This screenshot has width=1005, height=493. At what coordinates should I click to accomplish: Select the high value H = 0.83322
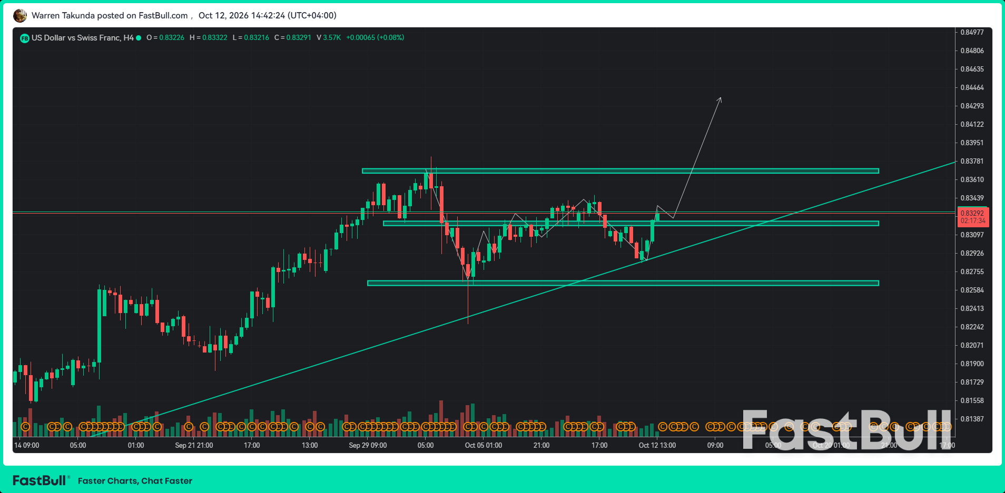(209, 38)
